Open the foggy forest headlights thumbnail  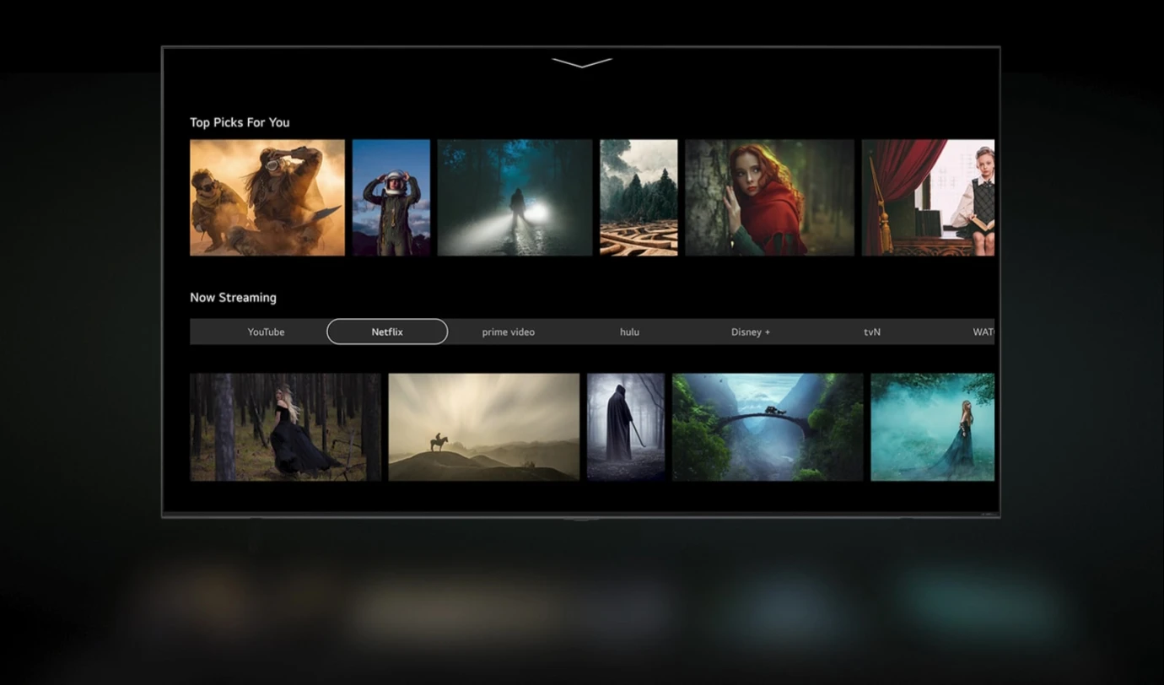tap(515, 197)
